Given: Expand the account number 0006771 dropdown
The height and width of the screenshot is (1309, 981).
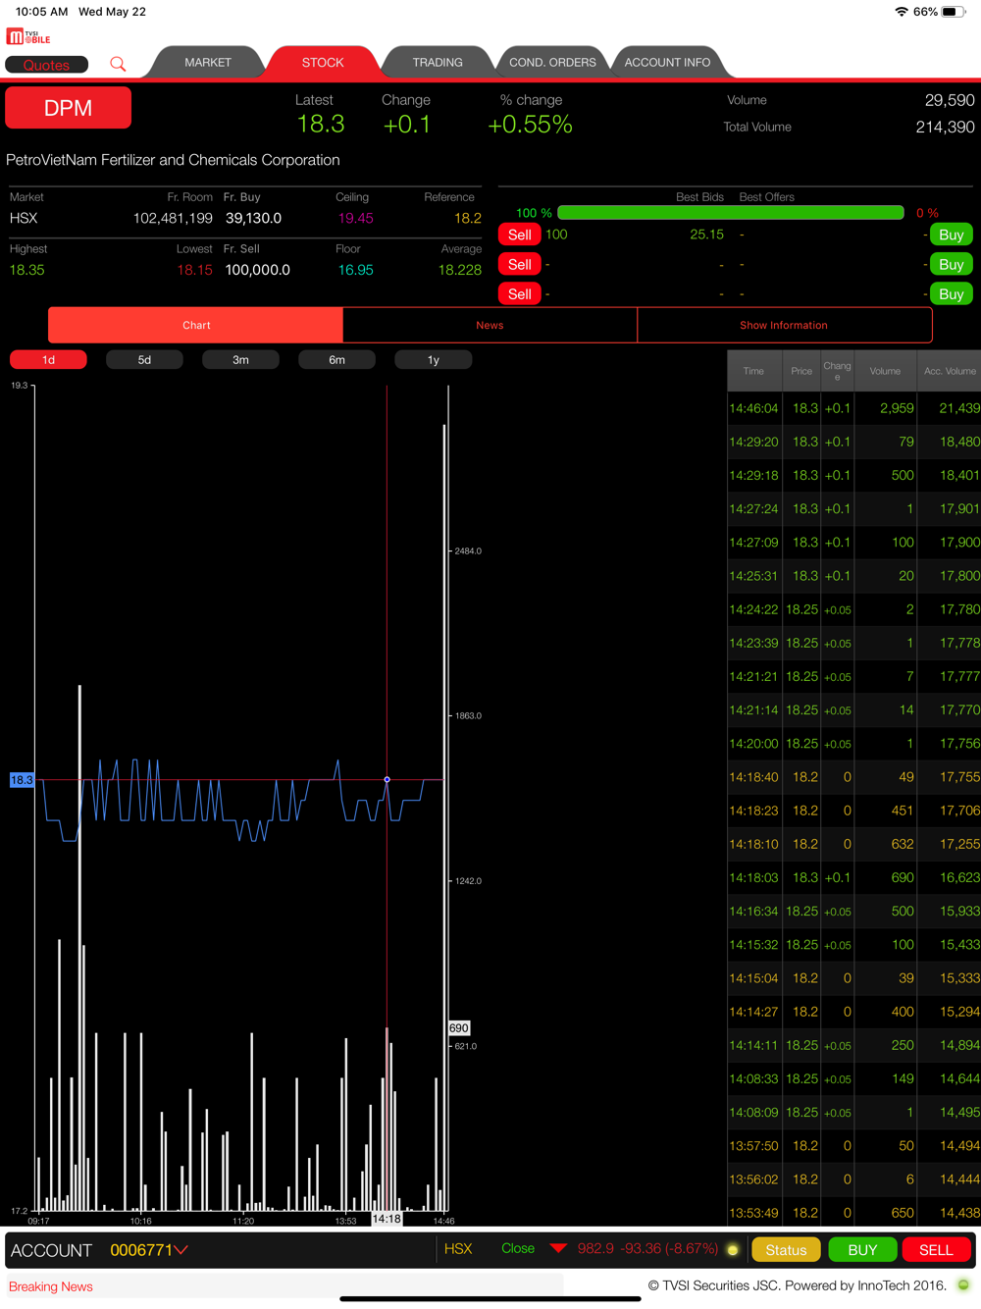Looking at the screenshot, I should click(149, 1250).
